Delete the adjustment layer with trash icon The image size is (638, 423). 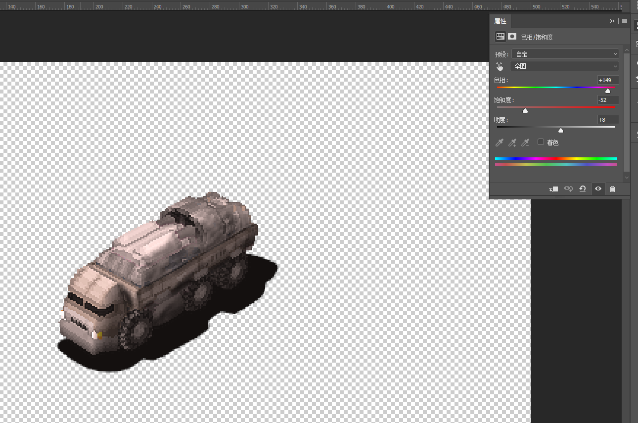point(613,189)
